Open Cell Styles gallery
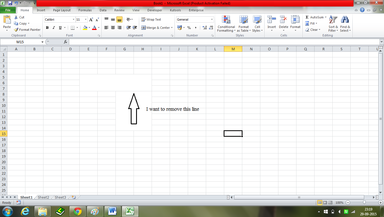 pos(257,24)
